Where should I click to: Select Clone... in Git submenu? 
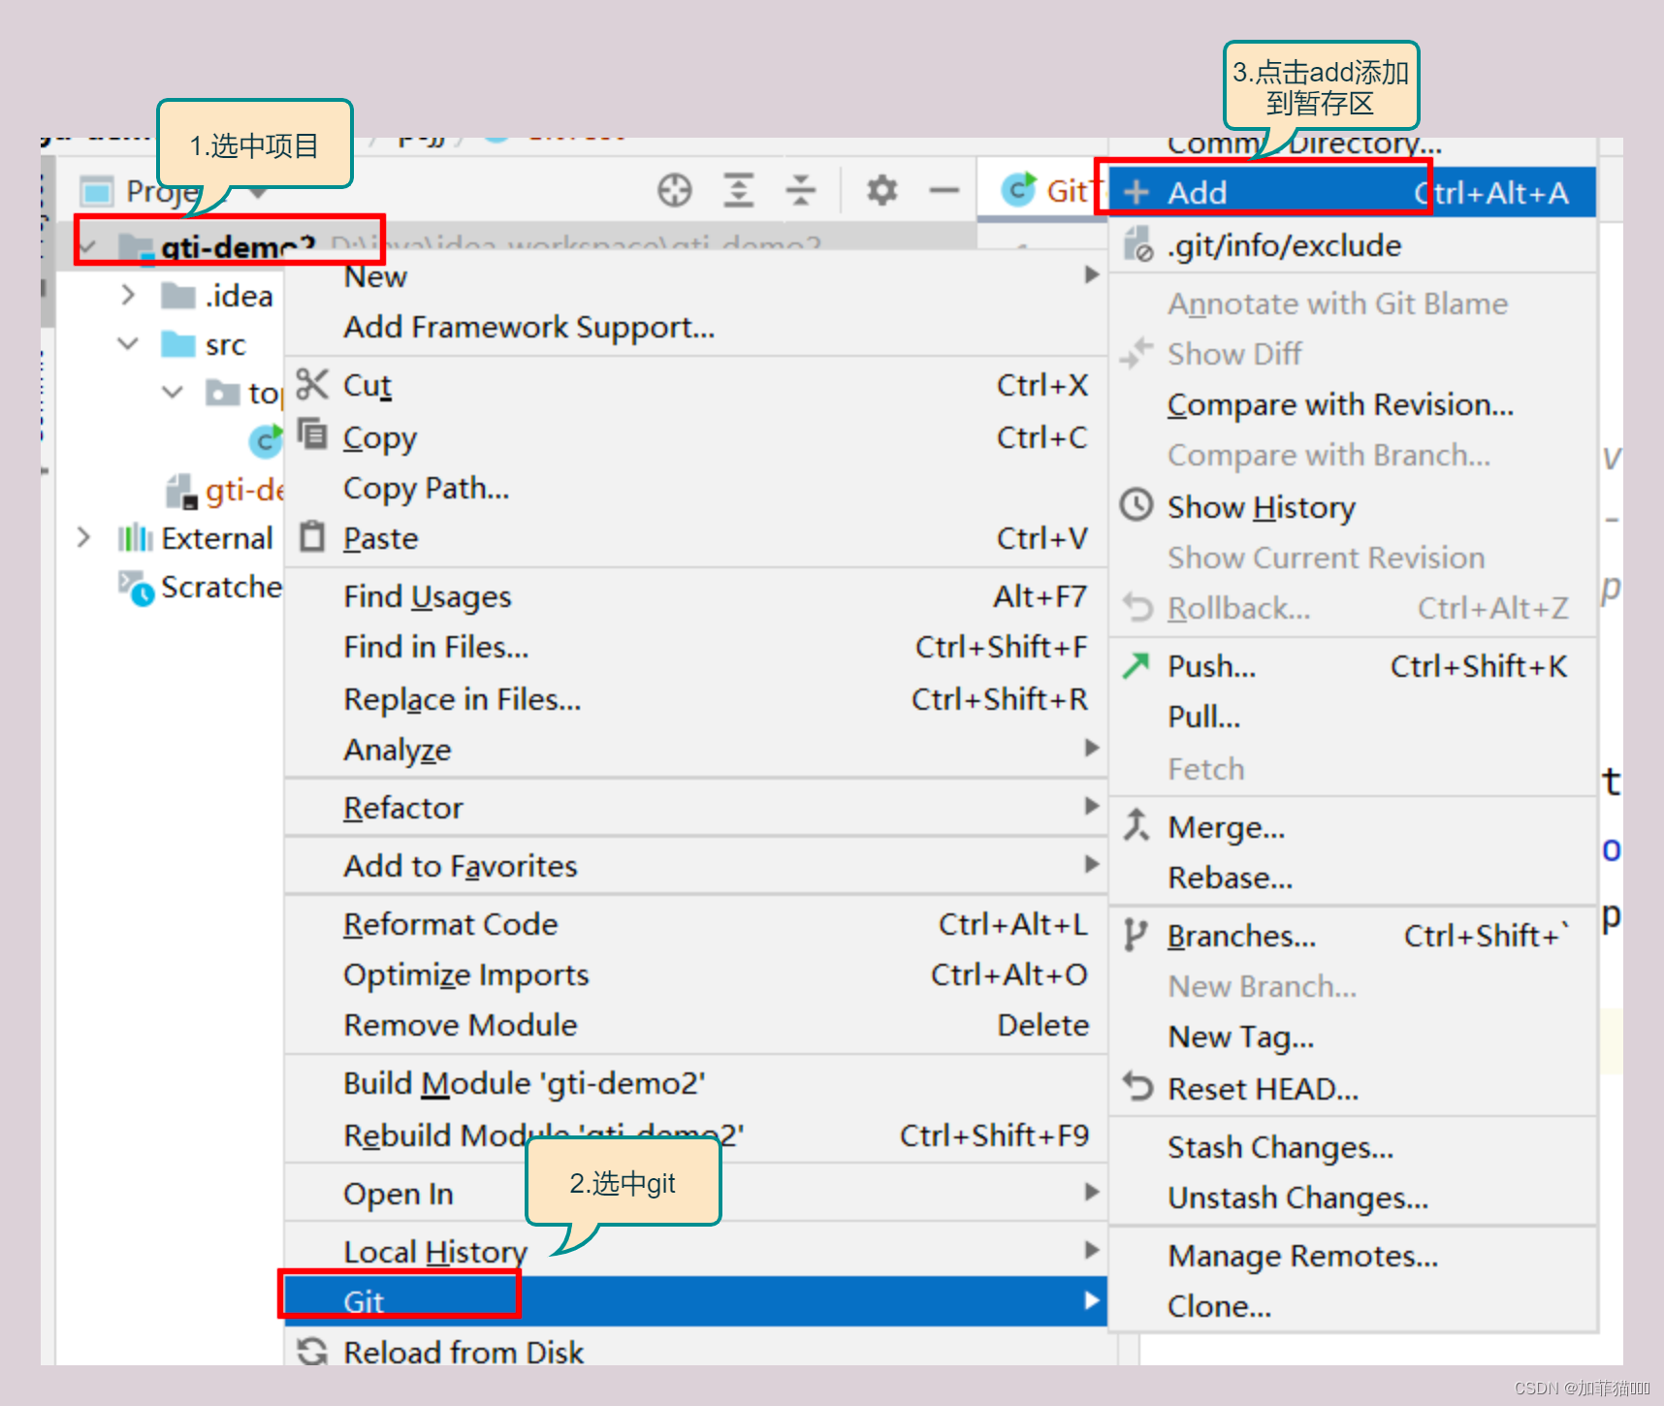point(1352,1306)
